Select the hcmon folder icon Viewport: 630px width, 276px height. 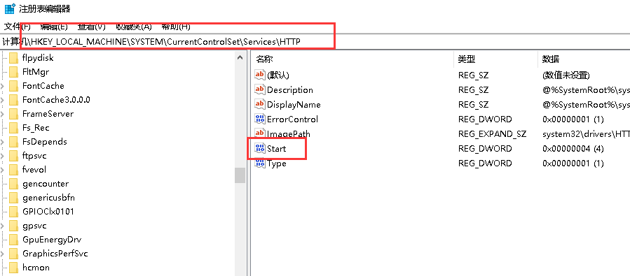tap(13, 268)
